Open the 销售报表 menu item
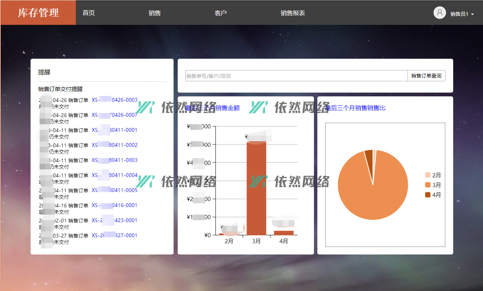Image resolution: width=483 pixels, height=291 pixels. [293, 13]
